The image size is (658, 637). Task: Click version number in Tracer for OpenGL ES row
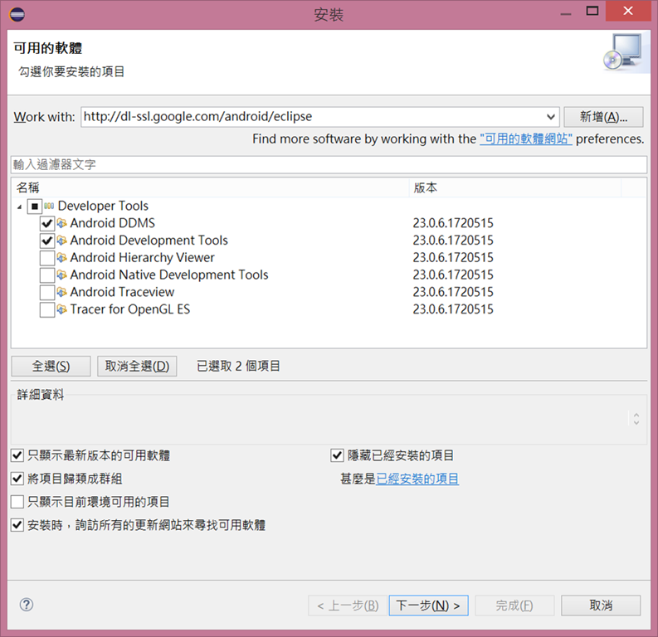tap(453, 309)
